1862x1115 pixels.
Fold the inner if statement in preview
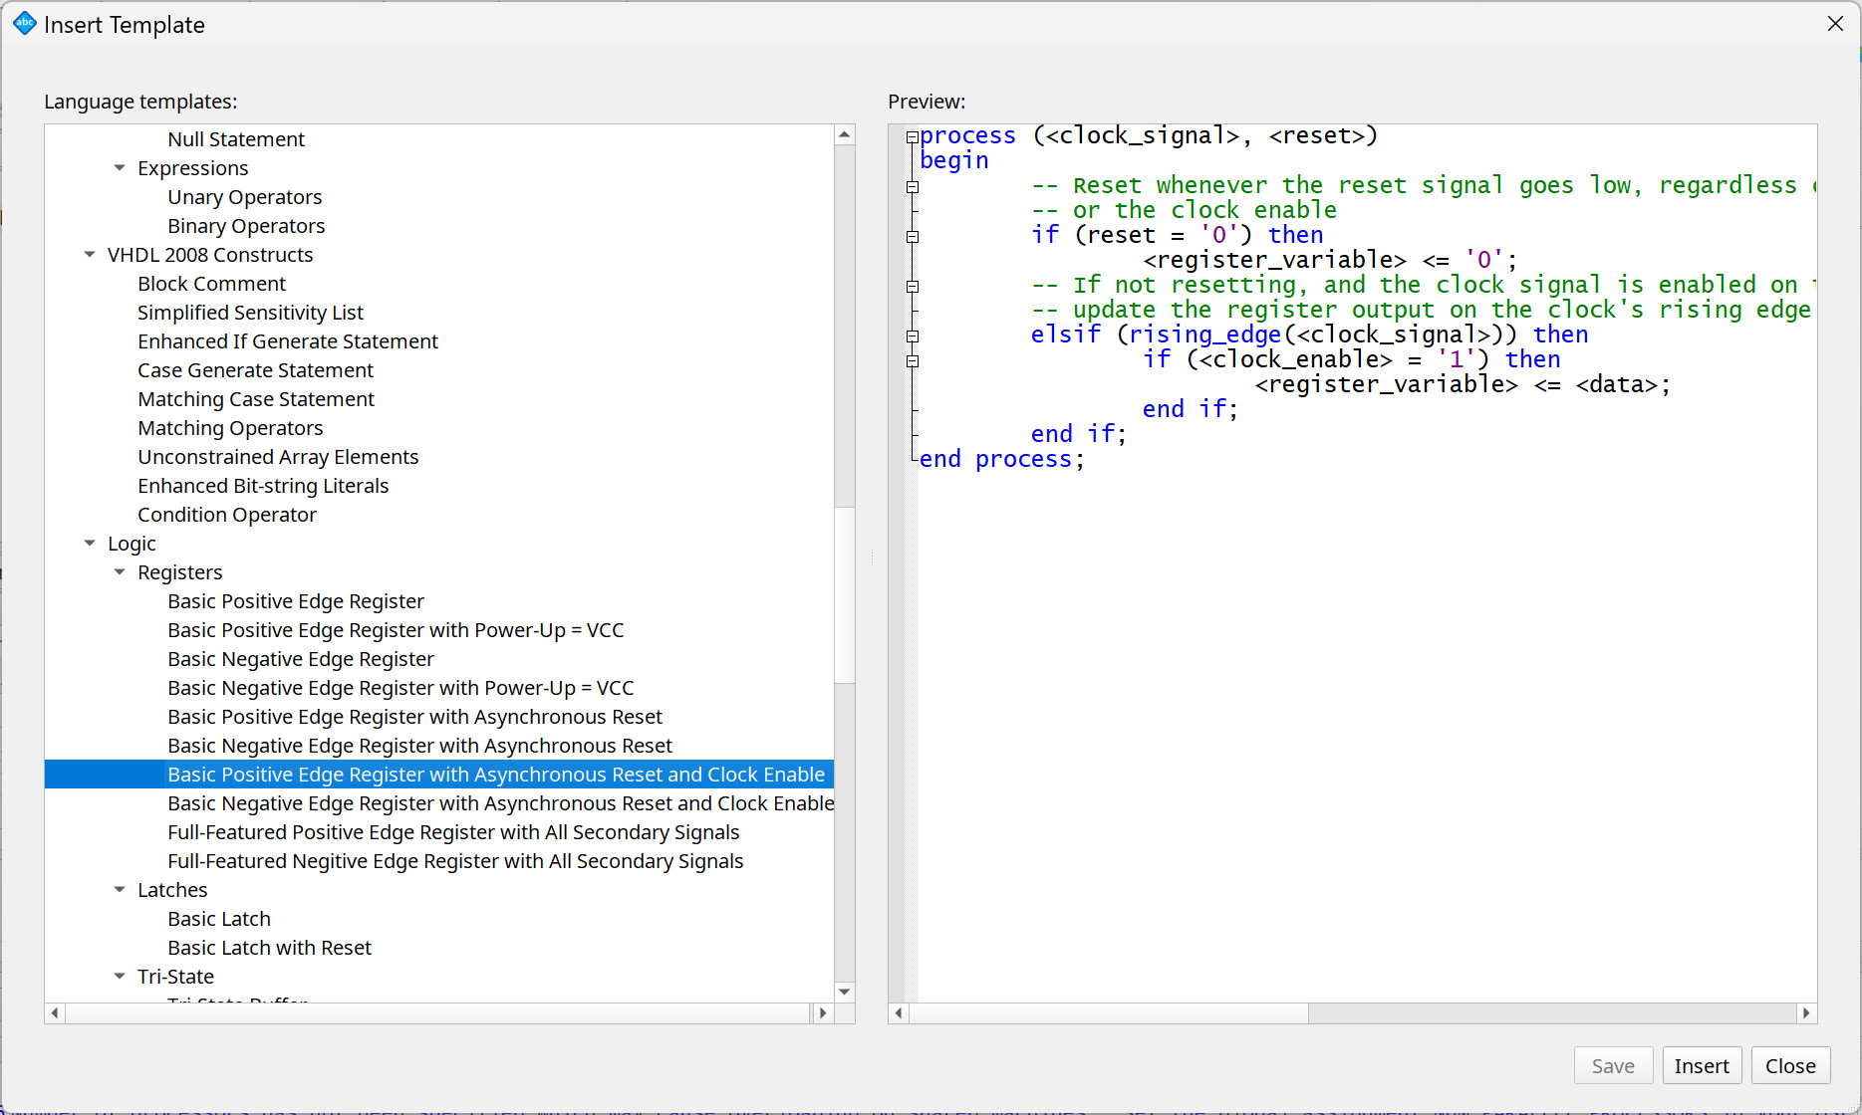pyautogui.click(x=914, y=360)
